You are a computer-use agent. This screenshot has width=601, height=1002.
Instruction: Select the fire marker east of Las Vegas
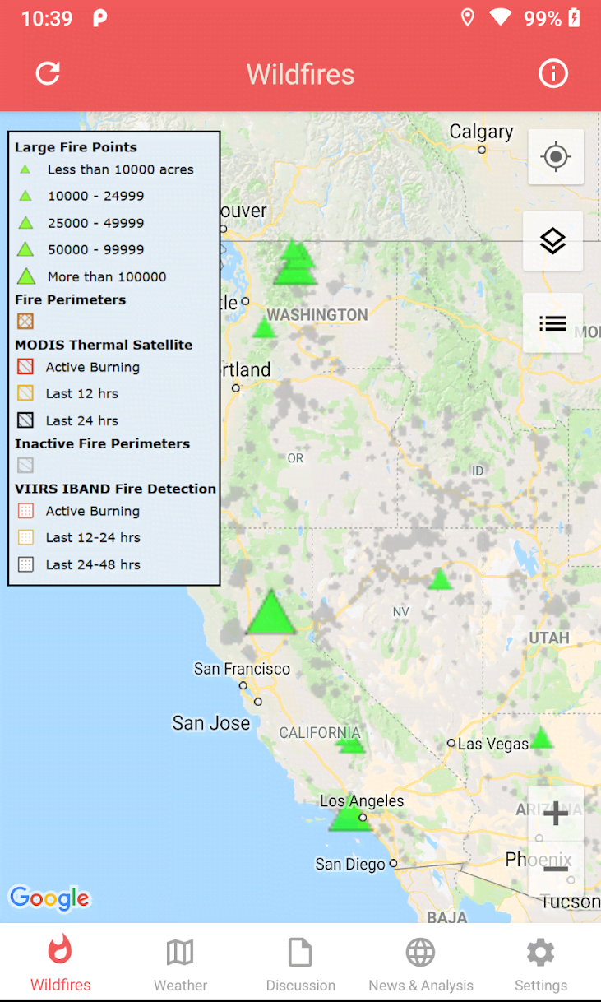click(540, 737)
